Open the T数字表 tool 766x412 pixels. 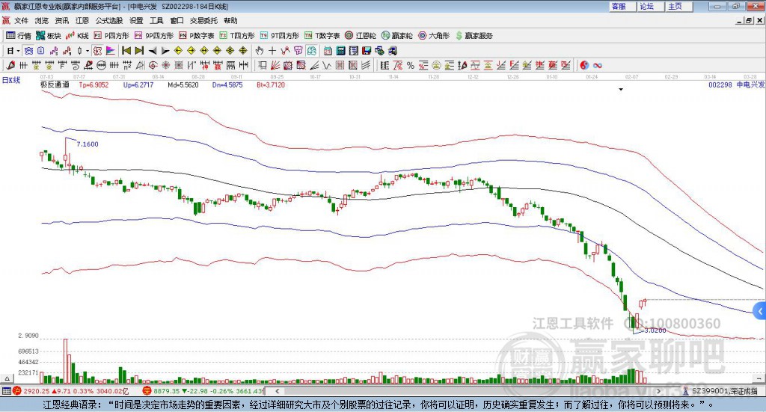click(322, 36)
